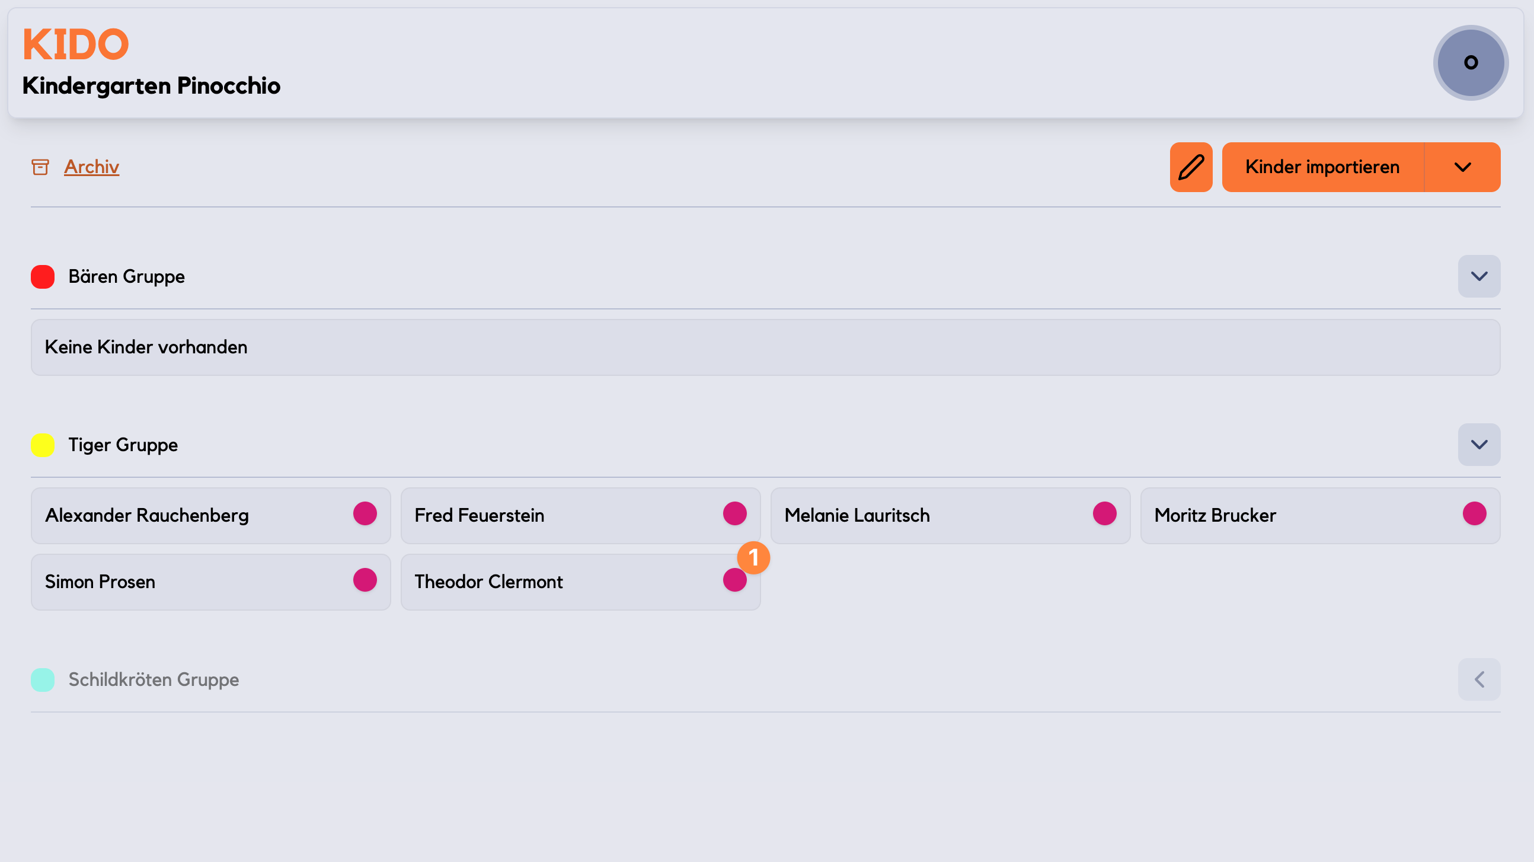Click the KIDO logo
Viewport: 1534px width, 862px height.
click(76, 44)
